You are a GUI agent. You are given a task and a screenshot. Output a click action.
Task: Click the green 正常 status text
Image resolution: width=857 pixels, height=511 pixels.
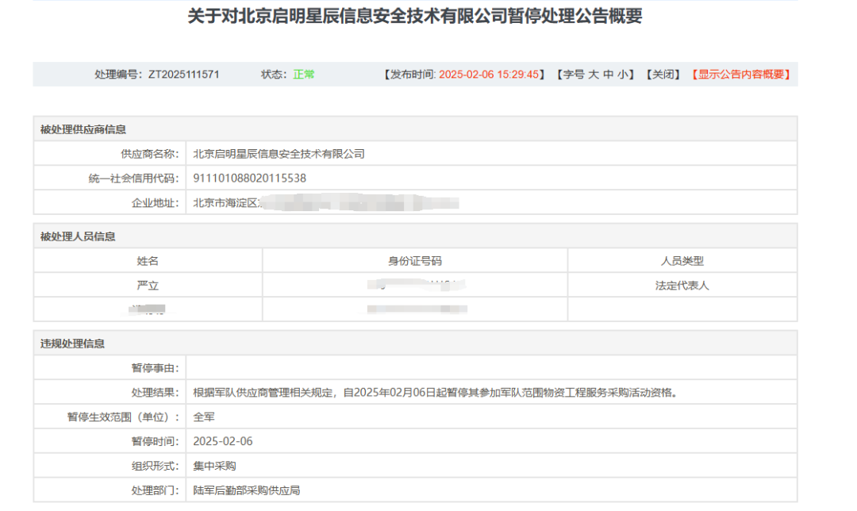303,75
